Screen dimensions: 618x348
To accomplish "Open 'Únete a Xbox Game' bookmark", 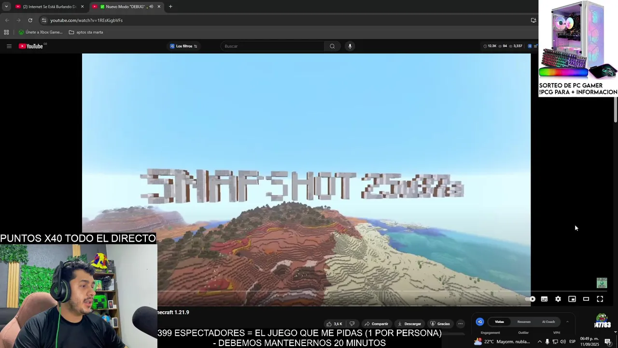I will click(41, 32).
